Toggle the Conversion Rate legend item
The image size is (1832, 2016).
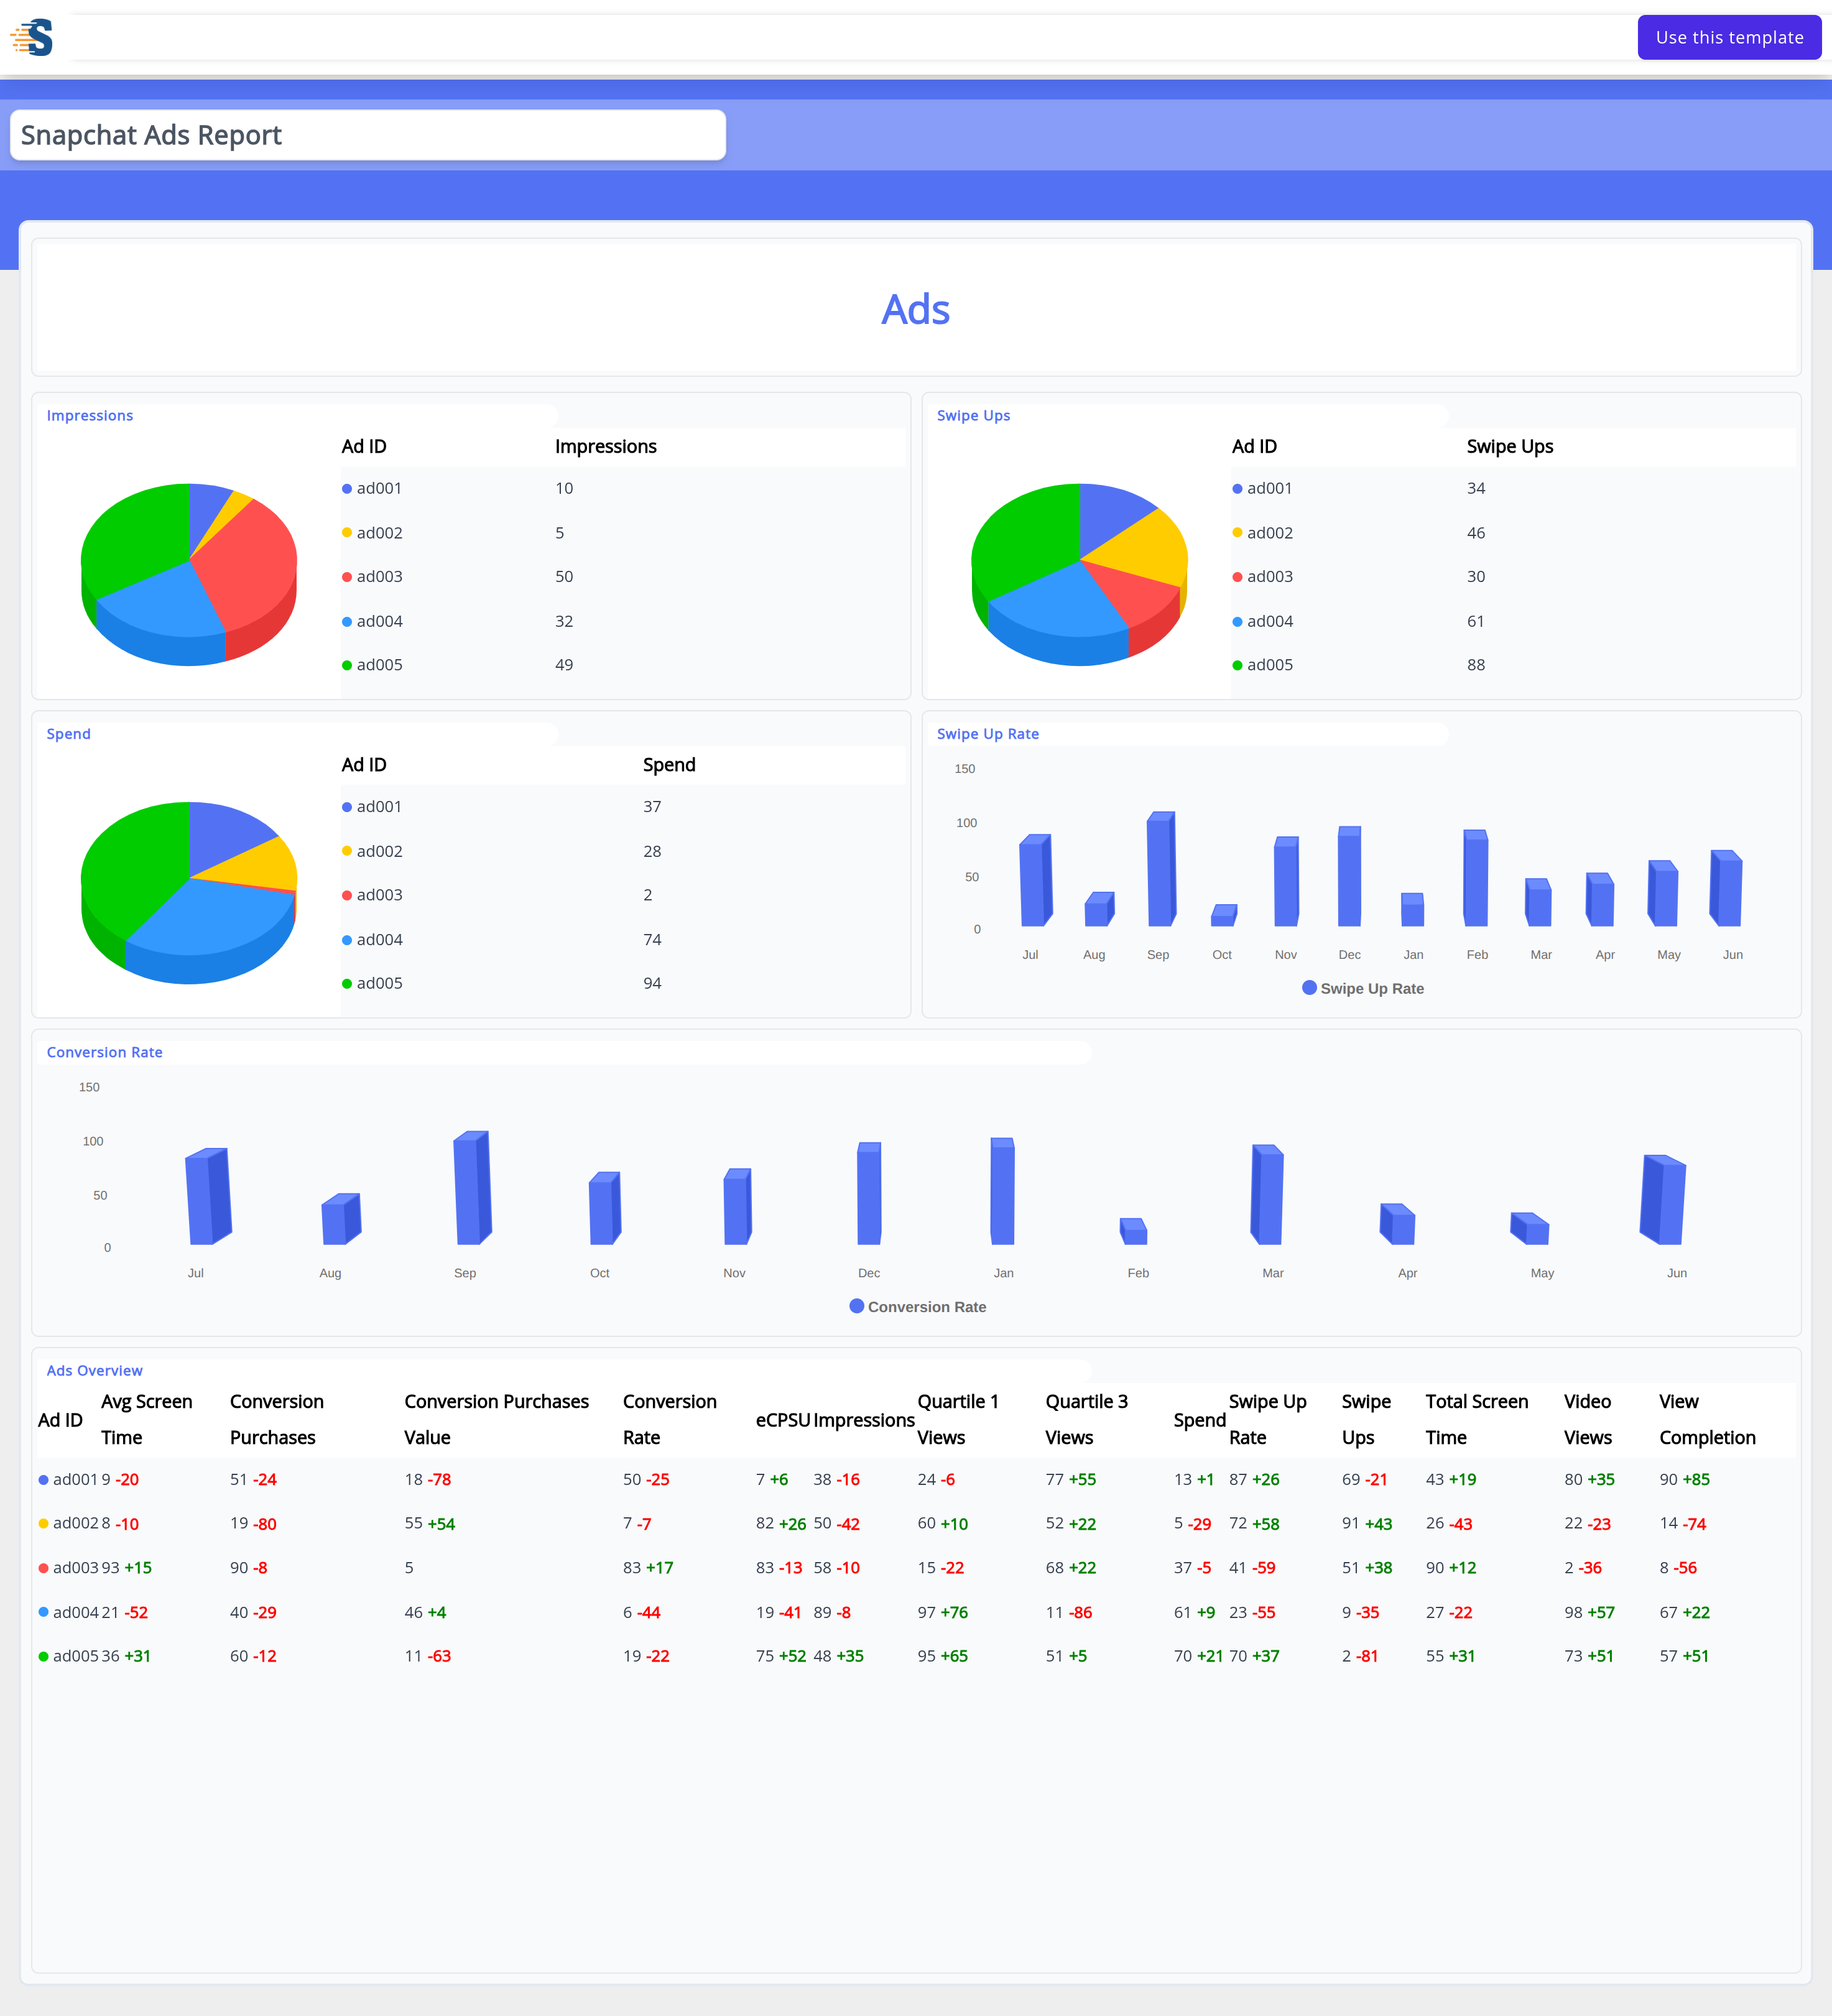pos(918,1306)
